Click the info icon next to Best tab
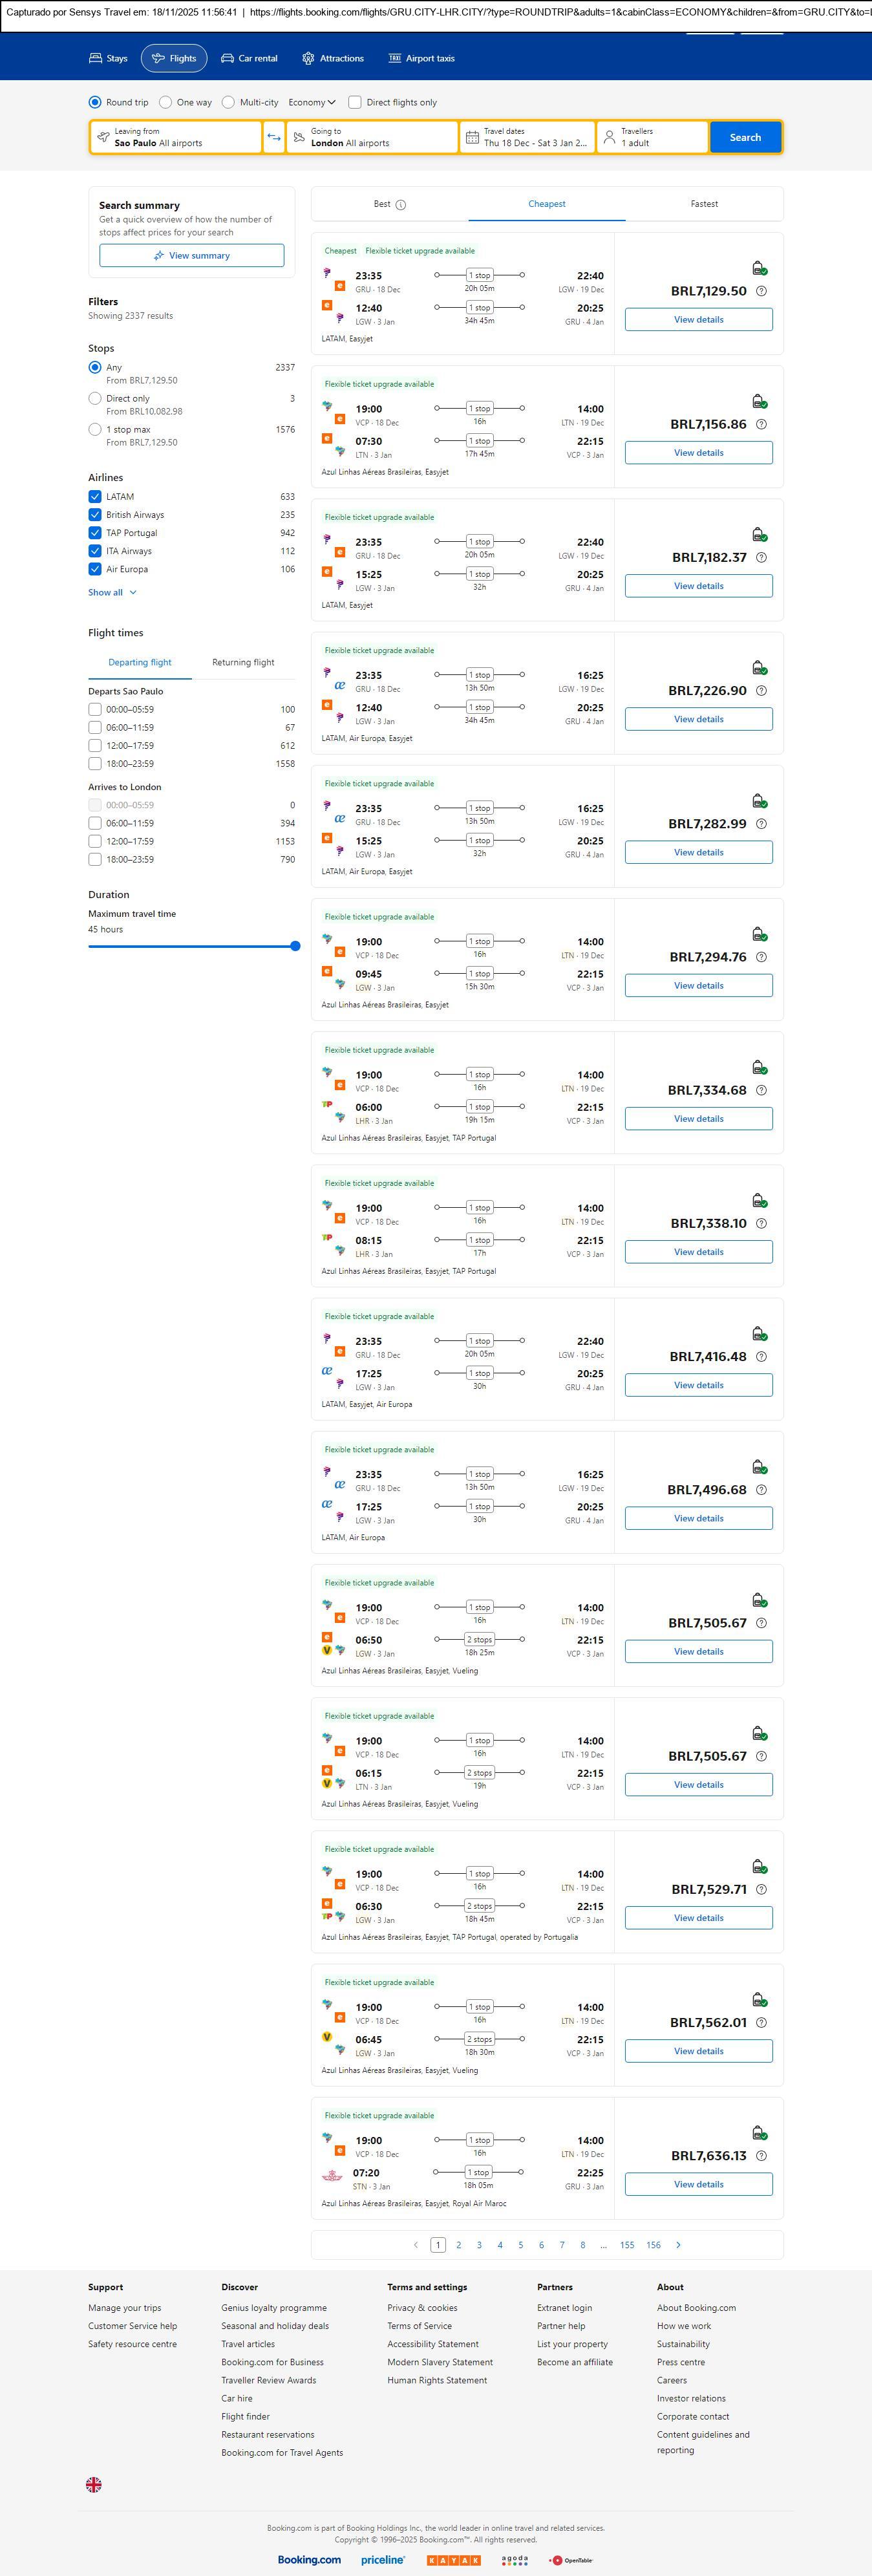This screenshot has width=872, height=2576. coord(401,205)
